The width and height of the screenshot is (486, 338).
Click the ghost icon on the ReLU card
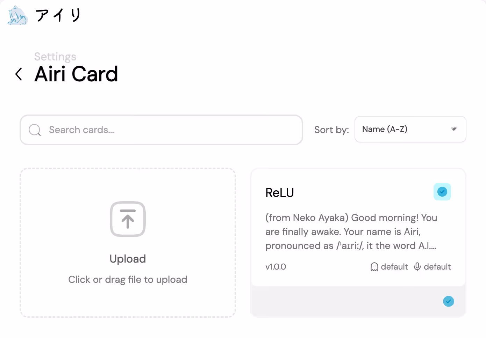pyautogui.click(x=374, y=266)
